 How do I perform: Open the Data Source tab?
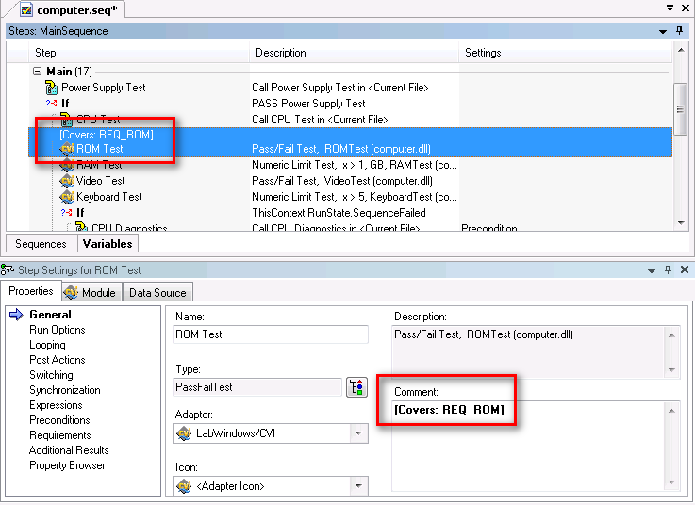pyautogui.click(x=157, y=292)
